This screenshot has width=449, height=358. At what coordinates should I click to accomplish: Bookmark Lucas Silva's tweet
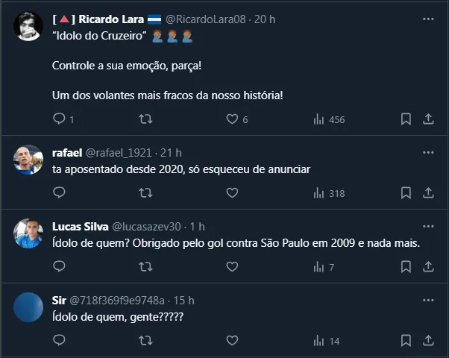[x=406, y=266]
